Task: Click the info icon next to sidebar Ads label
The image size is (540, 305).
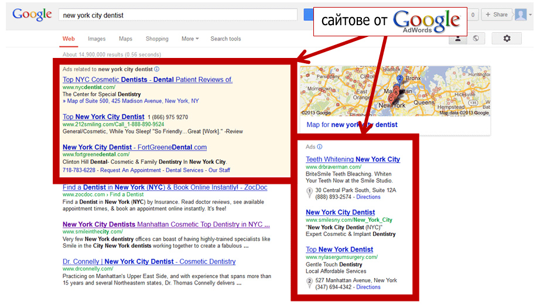Action: 320,147
